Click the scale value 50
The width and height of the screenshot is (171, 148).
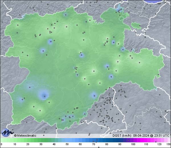[x=67, y=144]
